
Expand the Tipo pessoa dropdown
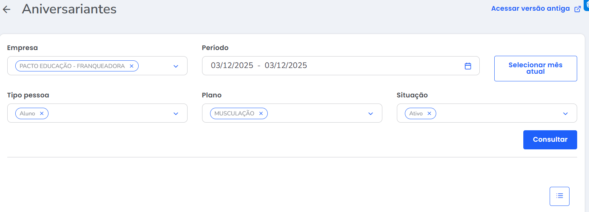(176, 113)
